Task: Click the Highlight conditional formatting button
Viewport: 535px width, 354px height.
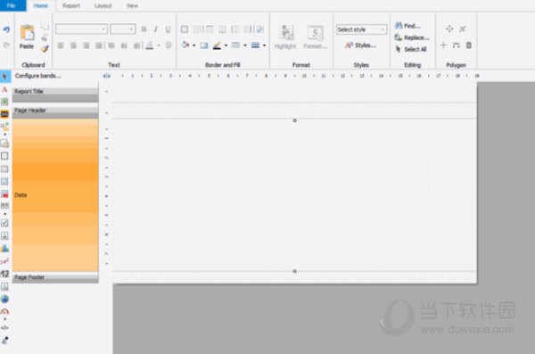Action: click(285, 37)
